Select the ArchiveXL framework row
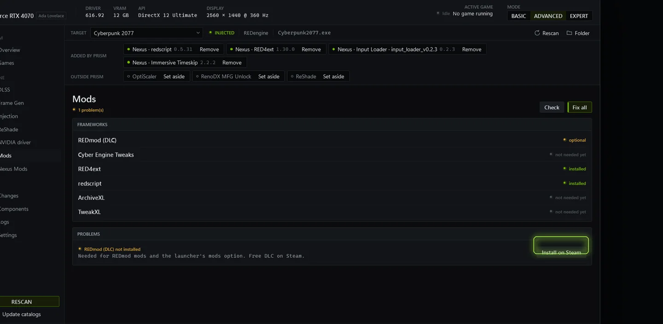The height and width of the screenshot is (324, 663). click(x=332, y=198)
